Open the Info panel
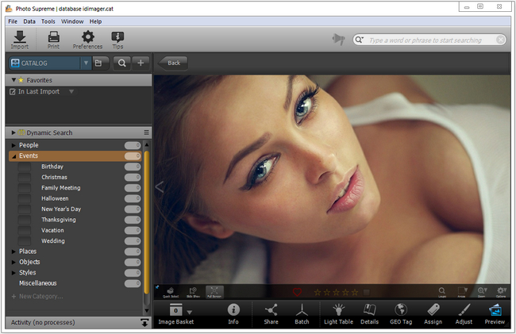Image resolution: width=516 pixels, height=334 pixels. click(233, 314)
